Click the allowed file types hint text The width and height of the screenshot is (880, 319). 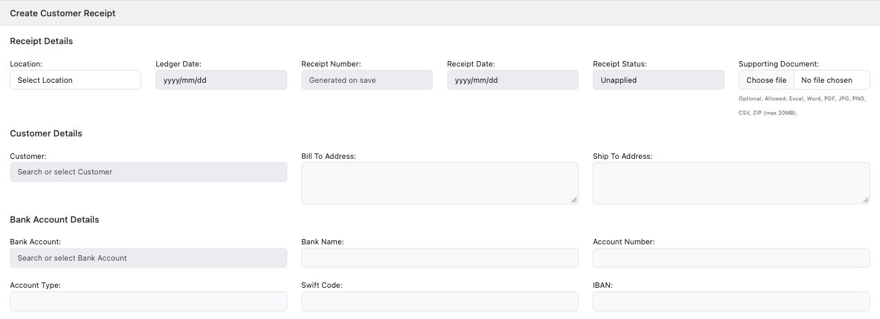(802, 106)
